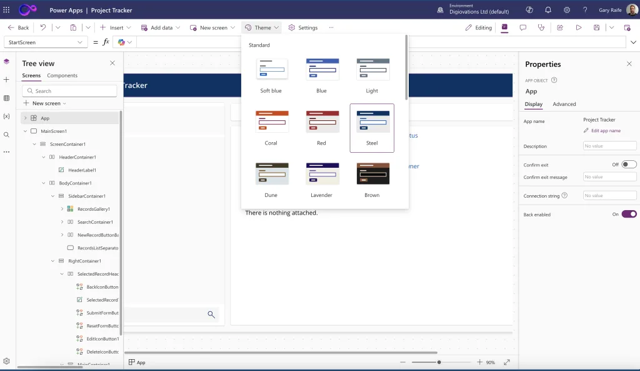Open the Data icon in left rail
The height and width of the screenshot is (371, 640).
tap(6, 99)
